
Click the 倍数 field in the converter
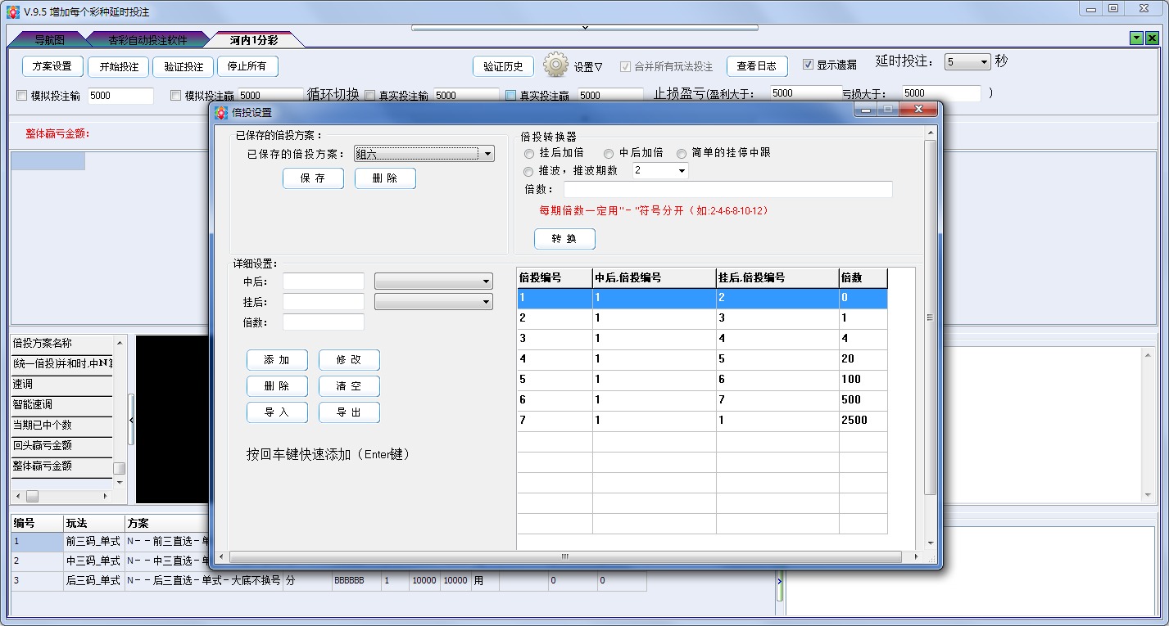[x=727, y=190]
